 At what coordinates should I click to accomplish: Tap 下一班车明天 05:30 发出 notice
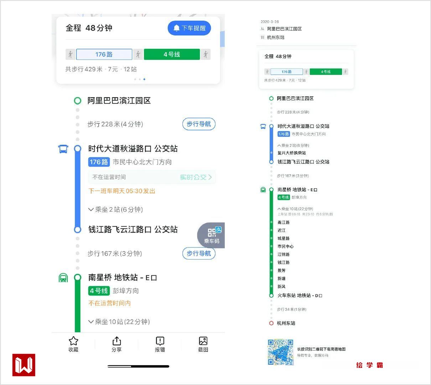122,191
